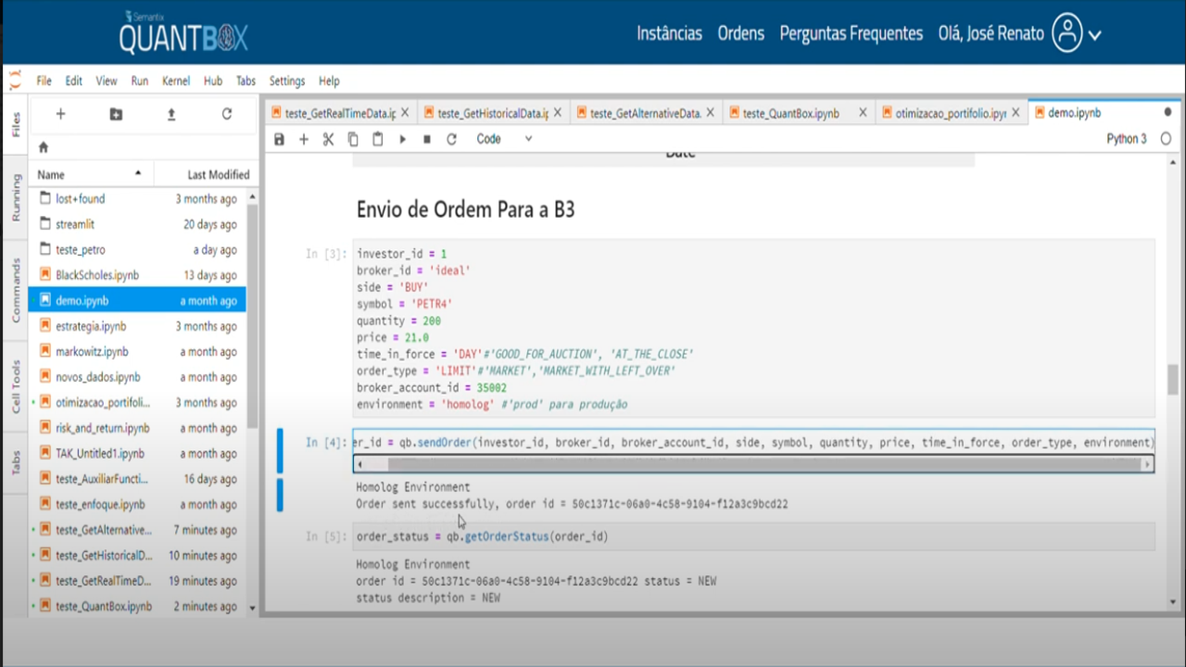Go to the home folder icon
Screen dimensions: 1186x667
[x=43, y=147]
